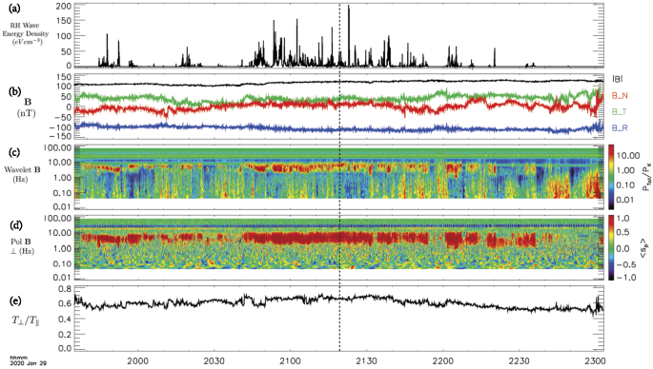Click the 2000 time tick label
This screenshot has height=369, width=653.
click(138, 360)
